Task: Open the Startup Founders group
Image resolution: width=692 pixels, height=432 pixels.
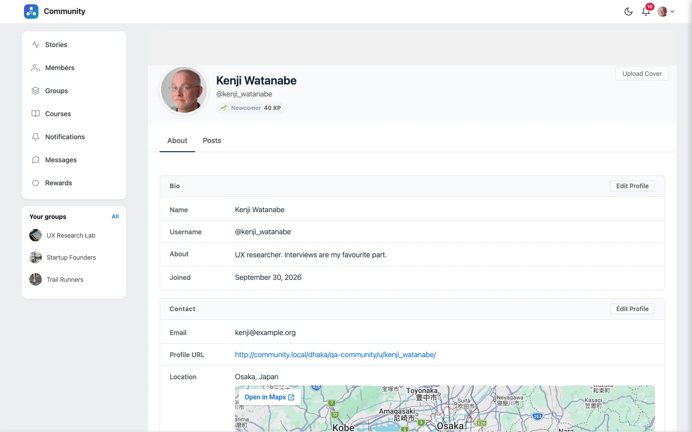Action: [71, 257]
